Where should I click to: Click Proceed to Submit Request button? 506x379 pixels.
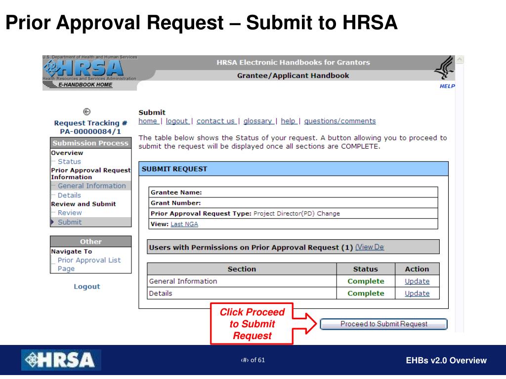coord(383,324)
